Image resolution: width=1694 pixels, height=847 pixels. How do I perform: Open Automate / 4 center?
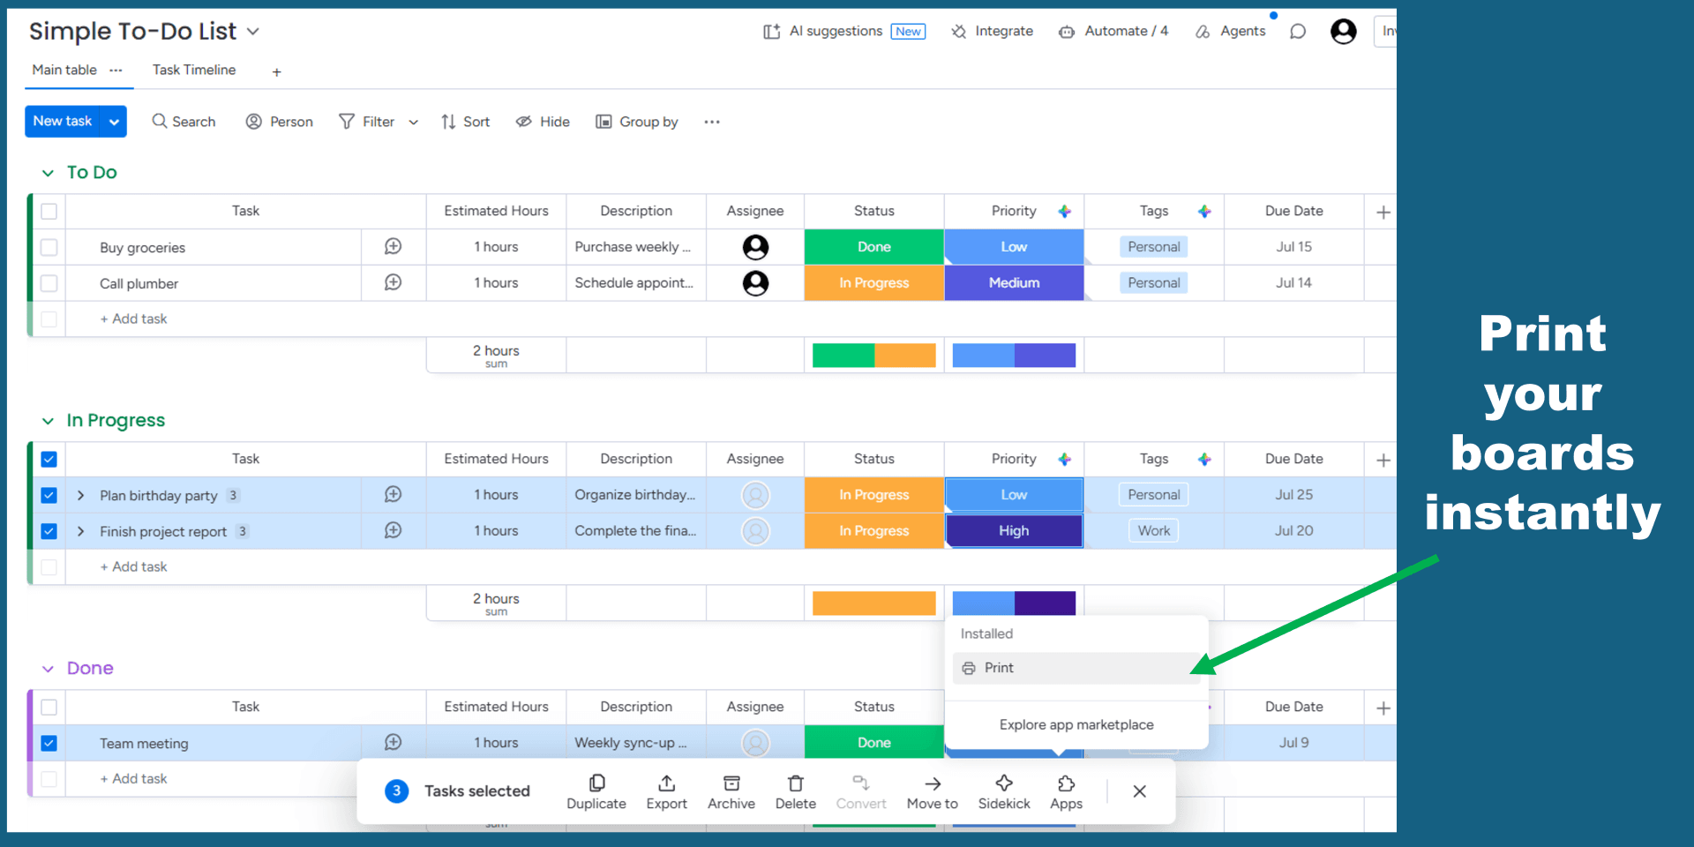tap(1113, 31)
